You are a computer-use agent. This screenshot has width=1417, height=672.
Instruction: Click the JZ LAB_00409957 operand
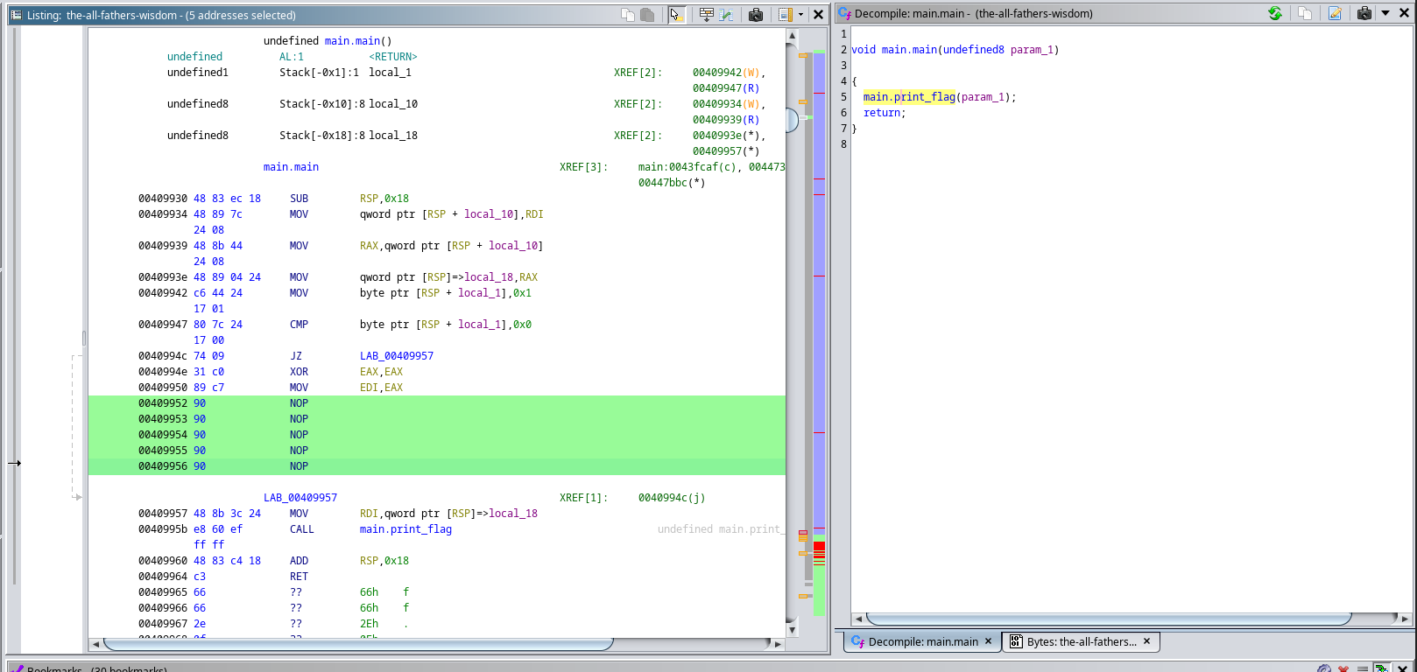pyautogui.click(x=397, y=356)
